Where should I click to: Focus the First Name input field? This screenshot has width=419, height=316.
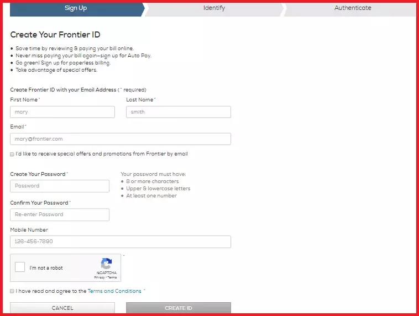tap(62, 112)
